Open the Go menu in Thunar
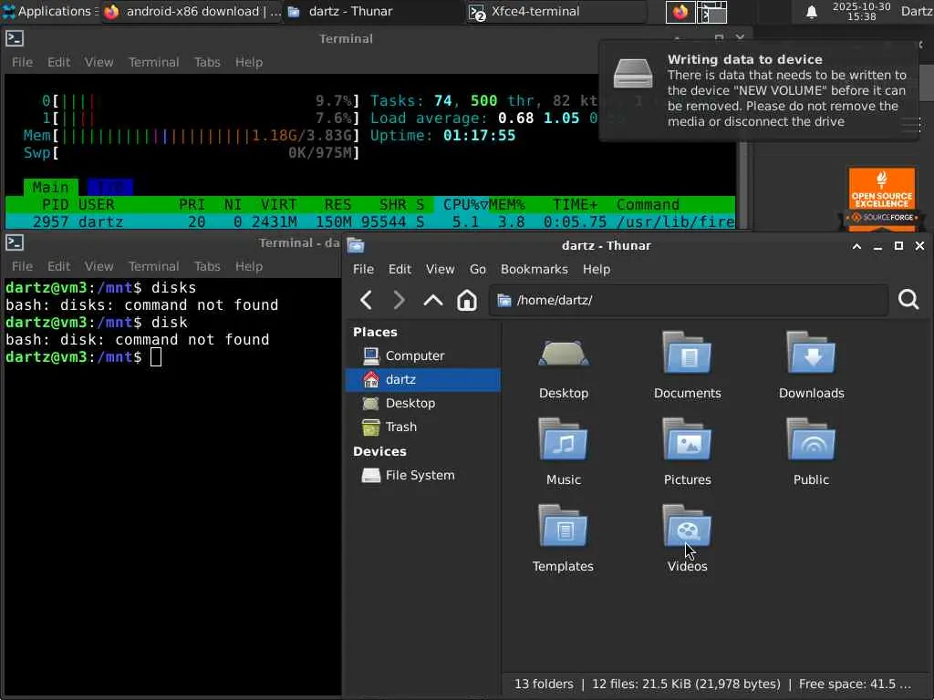The image size is (934, 700). point(477,269)
